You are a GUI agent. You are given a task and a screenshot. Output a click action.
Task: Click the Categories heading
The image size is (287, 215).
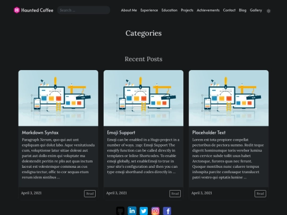click(143, 33)
